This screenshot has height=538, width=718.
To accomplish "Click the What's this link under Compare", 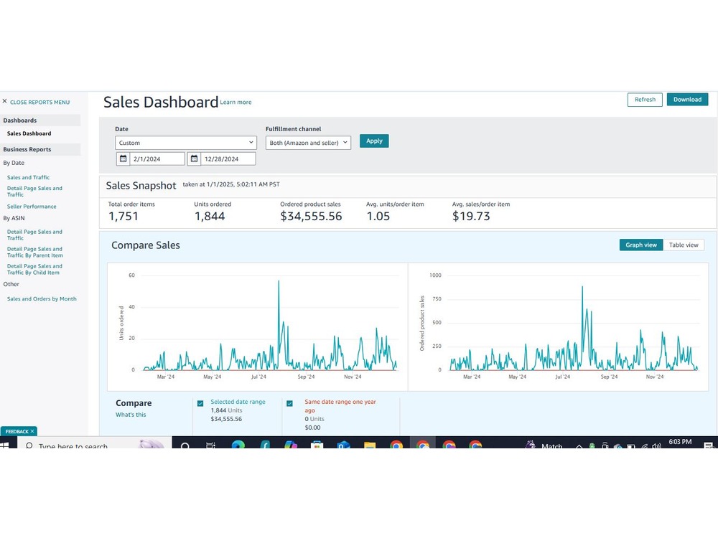I will [x=131, y=415].
